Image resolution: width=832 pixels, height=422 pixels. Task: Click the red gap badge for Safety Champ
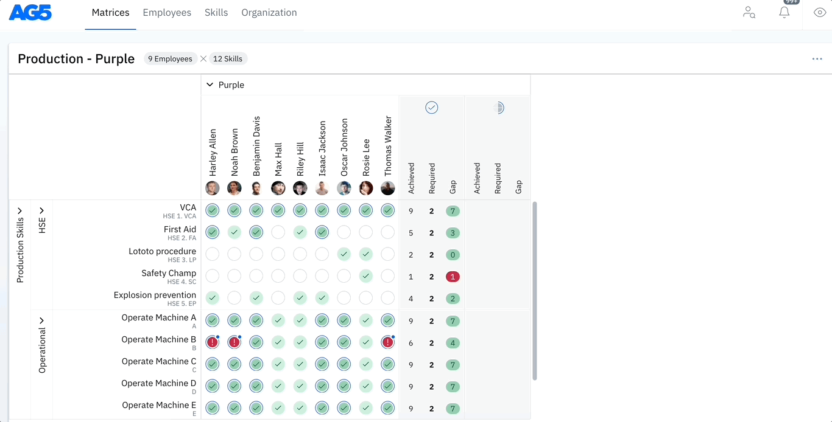(453, 277)
